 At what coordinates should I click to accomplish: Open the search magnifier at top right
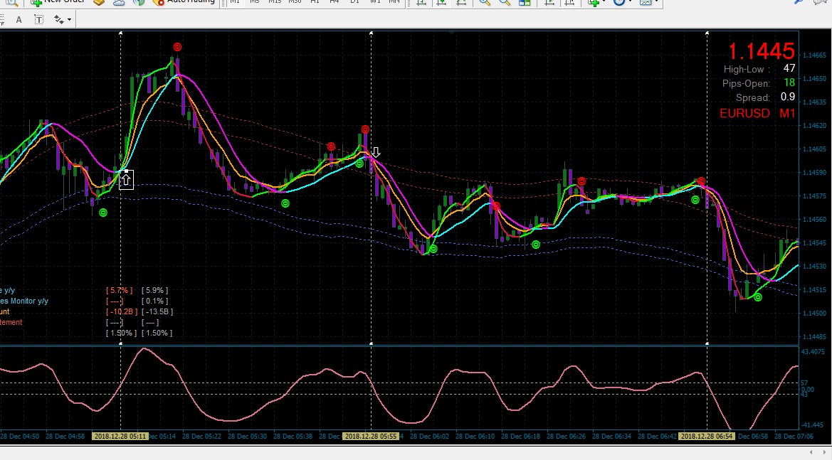[x=799, y=2]
